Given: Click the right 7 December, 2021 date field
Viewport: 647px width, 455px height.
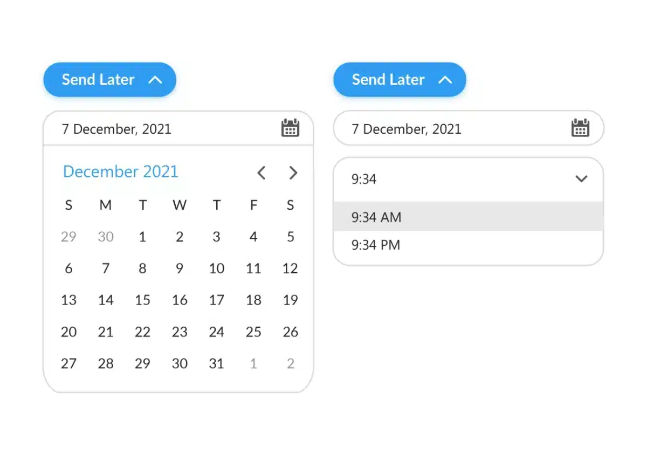Looking at the screenshot, I should pyautogui.click(x=469, y=128).
